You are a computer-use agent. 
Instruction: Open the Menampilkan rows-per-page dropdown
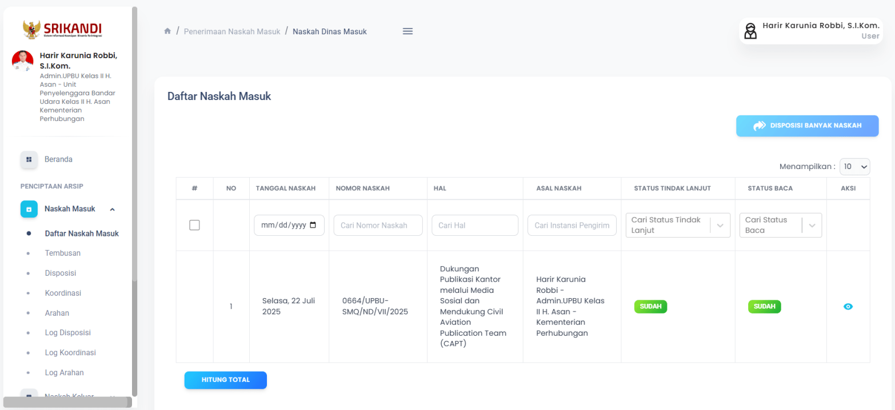(854, 167)
